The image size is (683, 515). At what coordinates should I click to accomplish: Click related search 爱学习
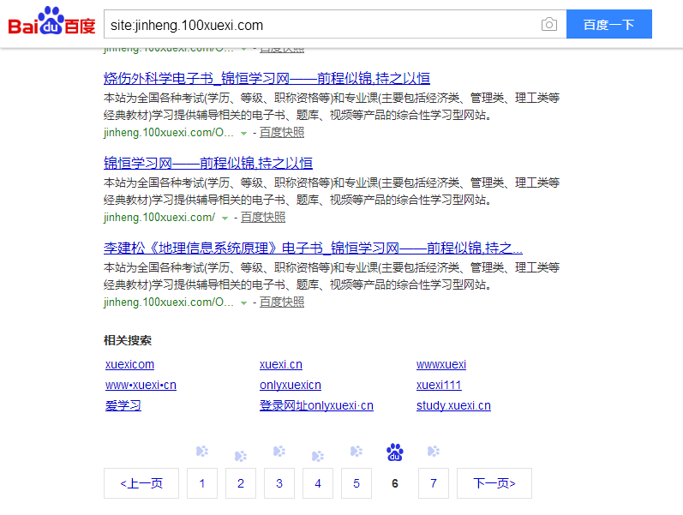pyautogui.click(x=123, y=405)
